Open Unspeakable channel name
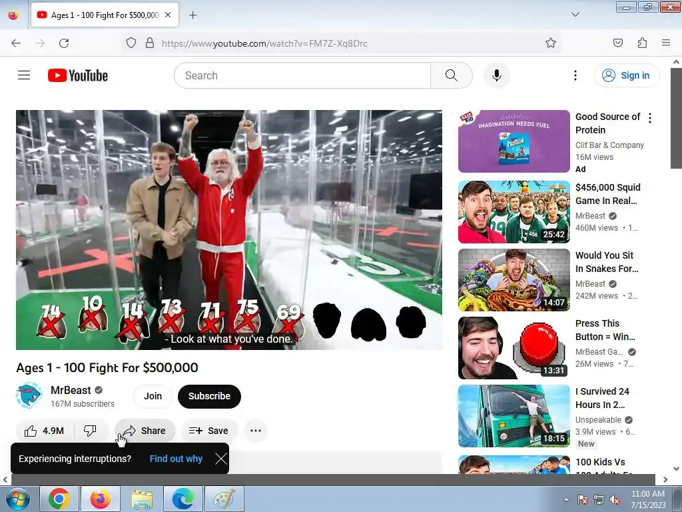The image size is (682, 512). (598, 420)
